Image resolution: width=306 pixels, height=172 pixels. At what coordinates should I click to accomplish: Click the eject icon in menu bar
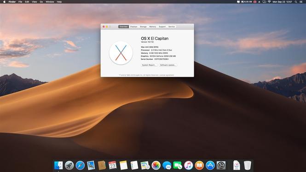pos(259,2)
